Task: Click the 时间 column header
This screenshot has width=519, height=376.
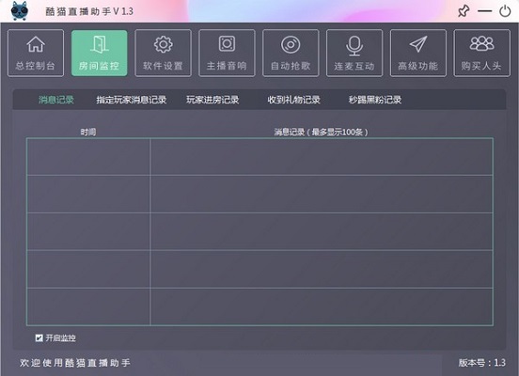Action: tap(88, 132)
